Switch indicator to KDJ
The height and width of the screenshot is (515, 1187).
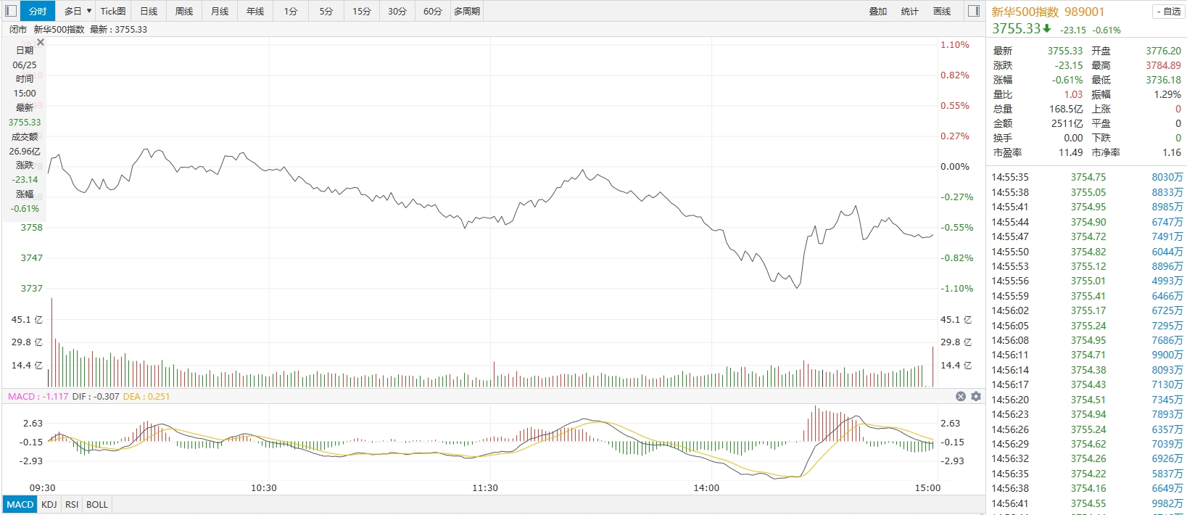(x=49, y=505)
